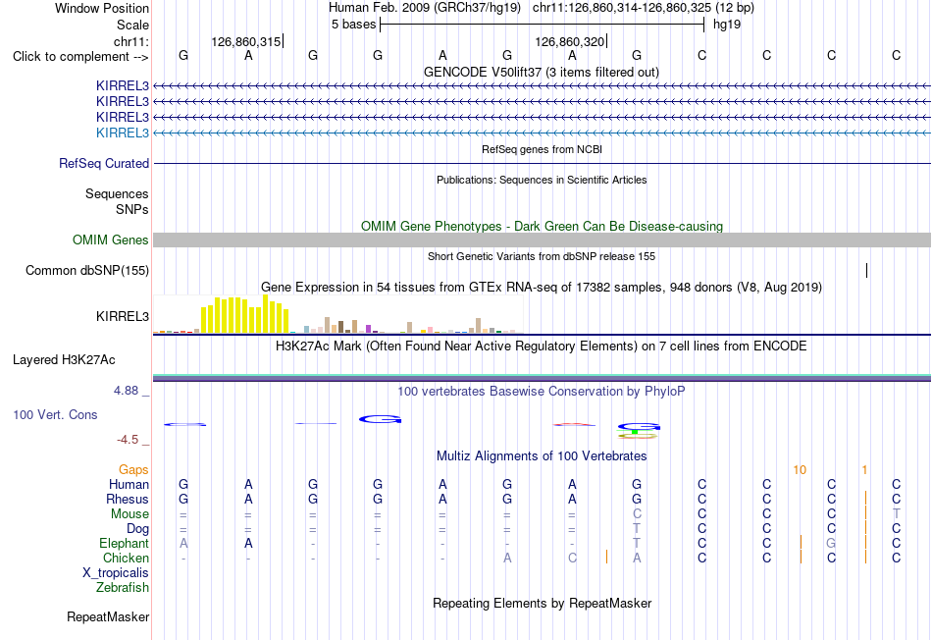Click the PhyloP Basewise Conservation title

(542, 392)
